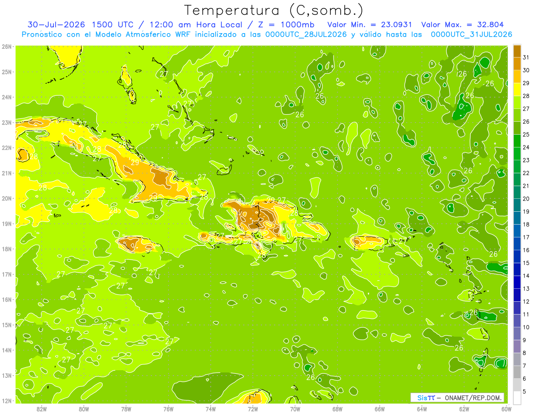Click legend value 31 on the color bar
538x415 pixels.
pos(526,57)
